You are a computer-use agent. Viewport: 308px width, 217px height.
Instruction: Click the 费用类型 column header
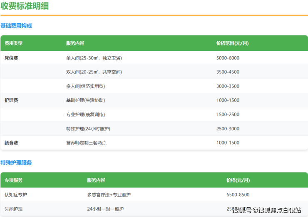click(13, 43)
